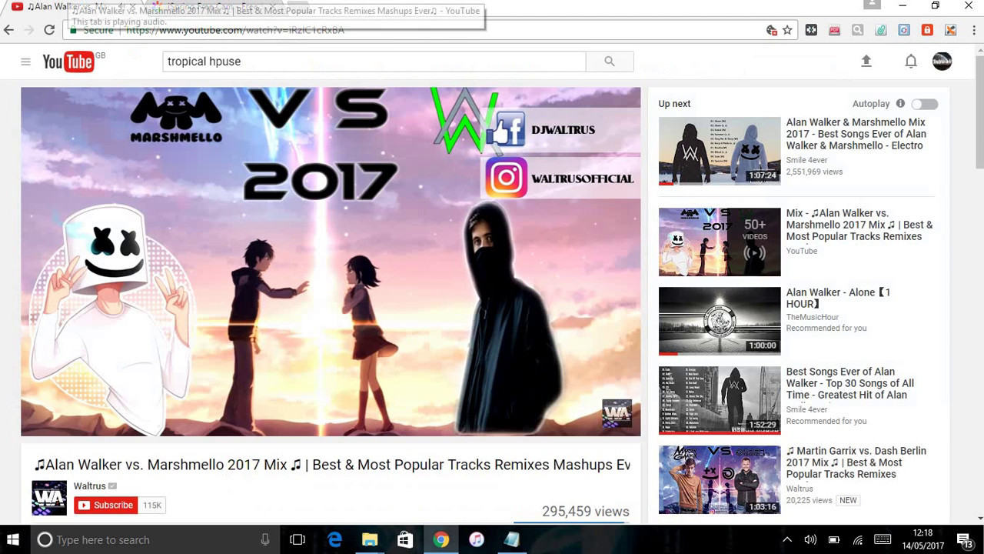This screenshot has width=984, height=554.
Task: Open TheMusicHour channel link
Action: tap(812, 317)
